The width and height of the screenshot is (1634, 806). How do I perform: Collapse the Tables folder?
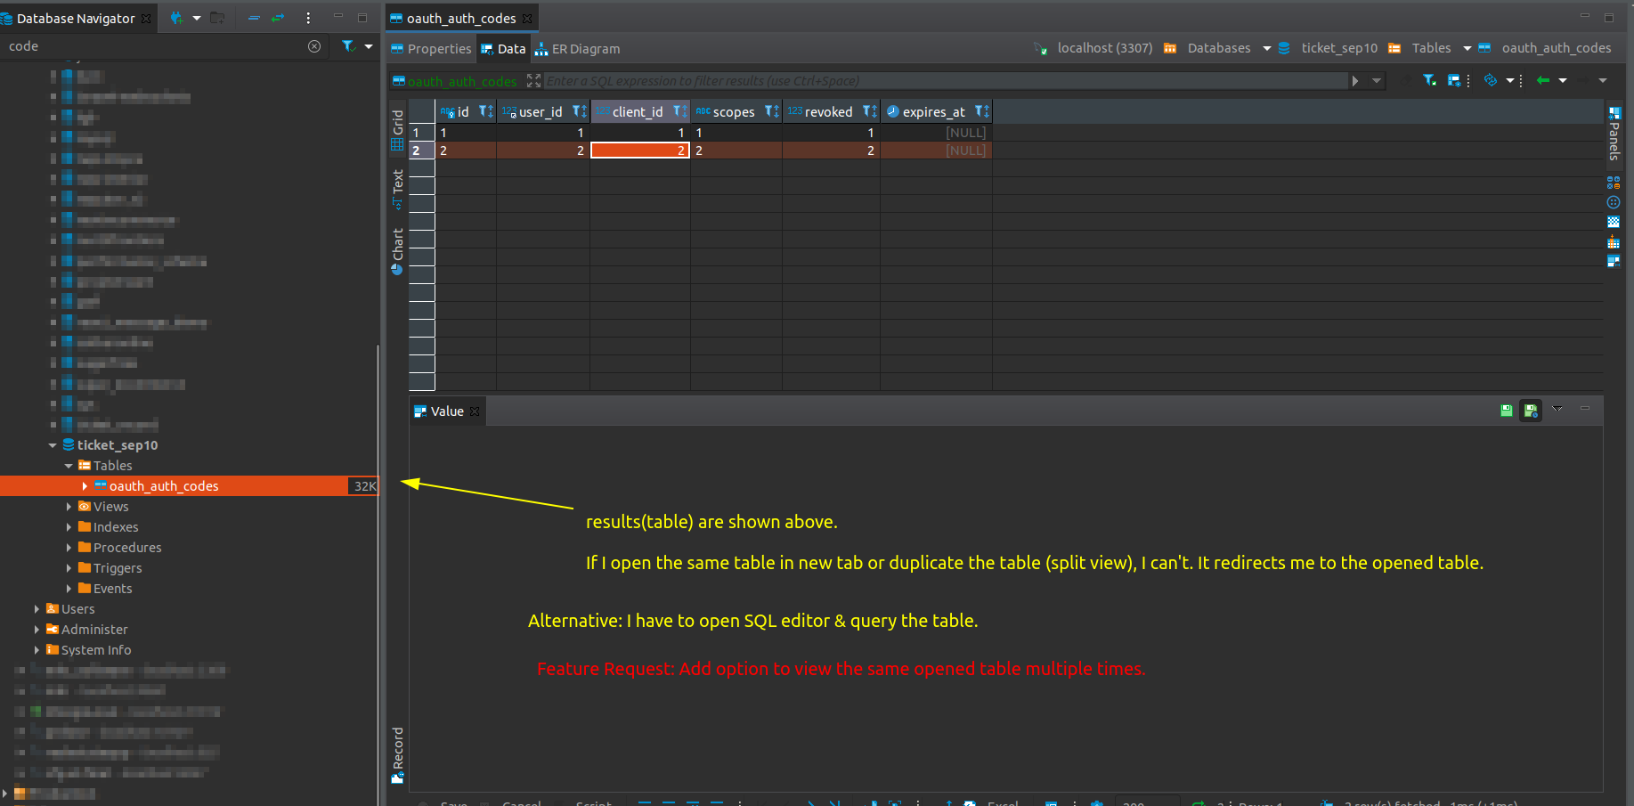click(69, 466)
